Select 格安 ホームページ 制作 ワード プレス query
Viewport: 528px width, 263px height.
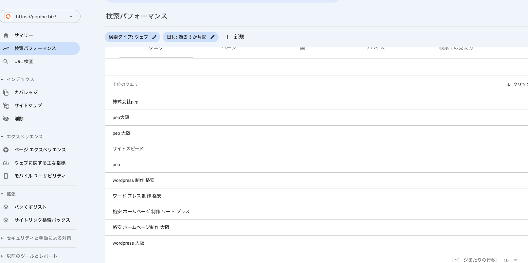(x=316, y=212)
